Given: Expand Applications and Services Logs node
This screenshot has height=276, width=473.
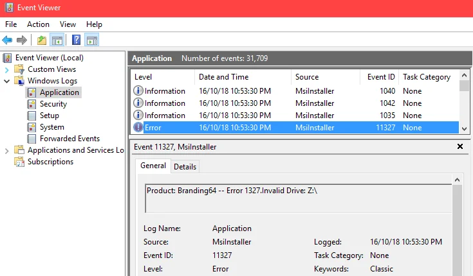Looking at the screenshot, I should (x=6, y=150).
